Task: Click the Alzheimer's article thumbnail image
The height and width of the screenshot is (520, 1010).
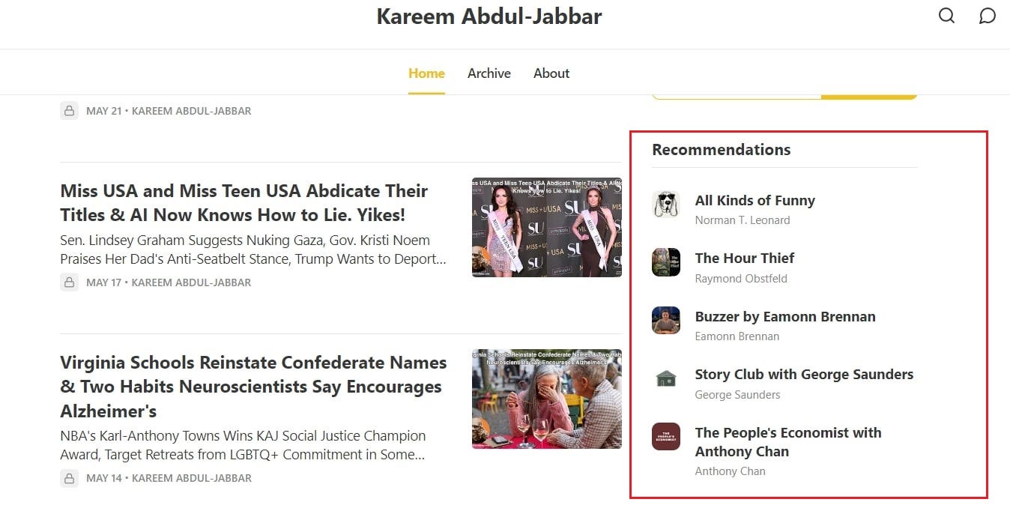Action: tap(547, 399)
